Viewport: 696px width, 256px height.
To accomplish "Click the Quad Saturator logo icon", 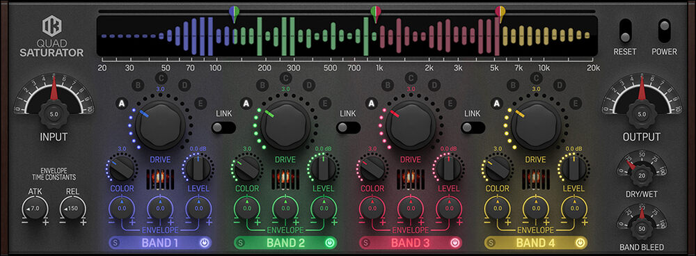I will 52,26.
